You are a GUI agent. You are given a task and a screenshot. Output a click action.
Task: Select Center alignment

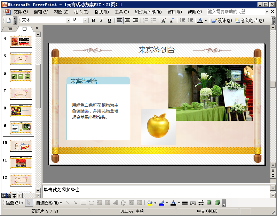pos(128,20)
